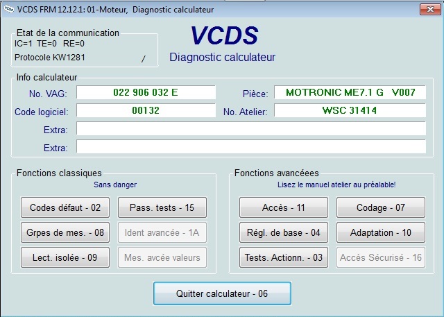The height and width of the screenshot is (317, 444).
Task: Select the No. VAG field 022 906 032 E
Action: (x=146, y=92)
